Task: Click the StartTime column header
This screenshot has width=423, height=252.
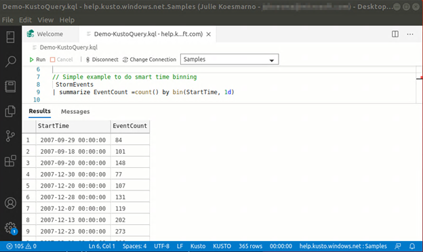Action: (73, 126)
